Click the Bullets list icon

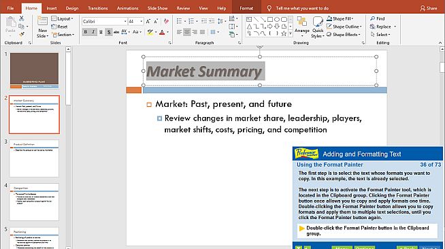(x=179, y=21)
